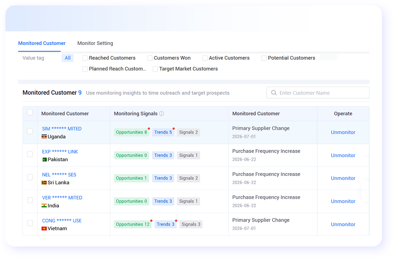Click Signals 2 tag for NEL ****** SES
The width and height of the screenshot is (395, 259).
click(189, 178)
